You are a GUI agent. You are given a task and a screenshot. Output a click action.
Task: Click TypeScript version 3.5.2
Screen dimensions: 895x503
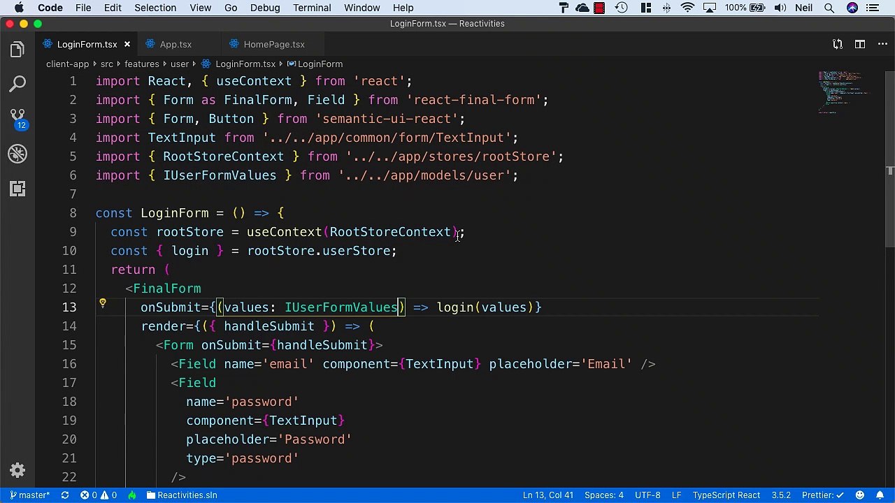point(780,495)
